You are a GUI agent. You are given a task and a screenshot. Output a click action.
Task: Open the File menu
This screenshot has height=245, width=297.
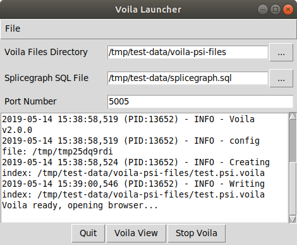13,28
